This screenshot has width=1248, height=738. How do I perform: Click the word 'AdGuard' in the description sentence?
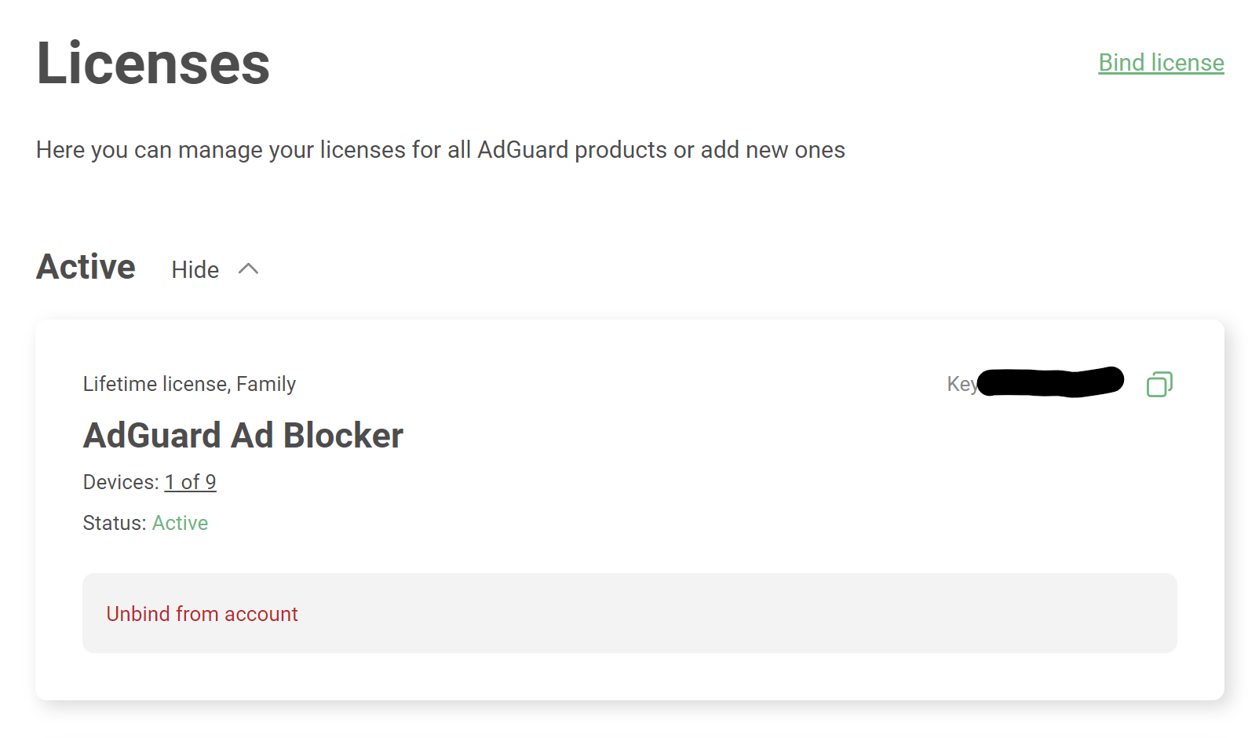coord(523,150)
